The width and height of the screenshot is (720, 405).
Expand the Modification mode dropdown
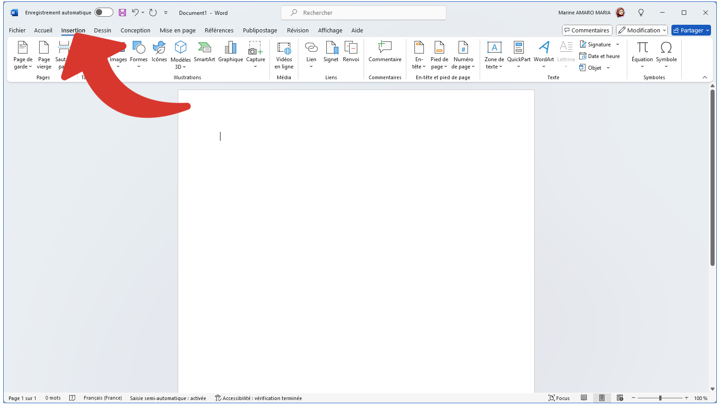click(x=642, y=31)
